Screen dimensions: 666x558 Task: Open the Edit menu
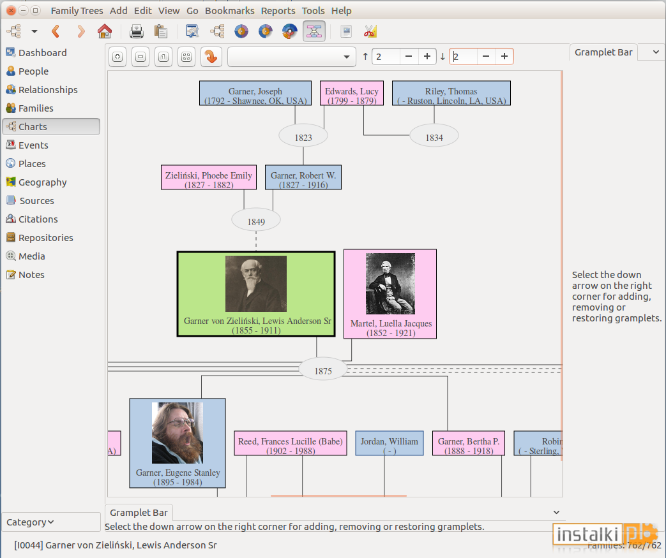[x=143, y=11]
